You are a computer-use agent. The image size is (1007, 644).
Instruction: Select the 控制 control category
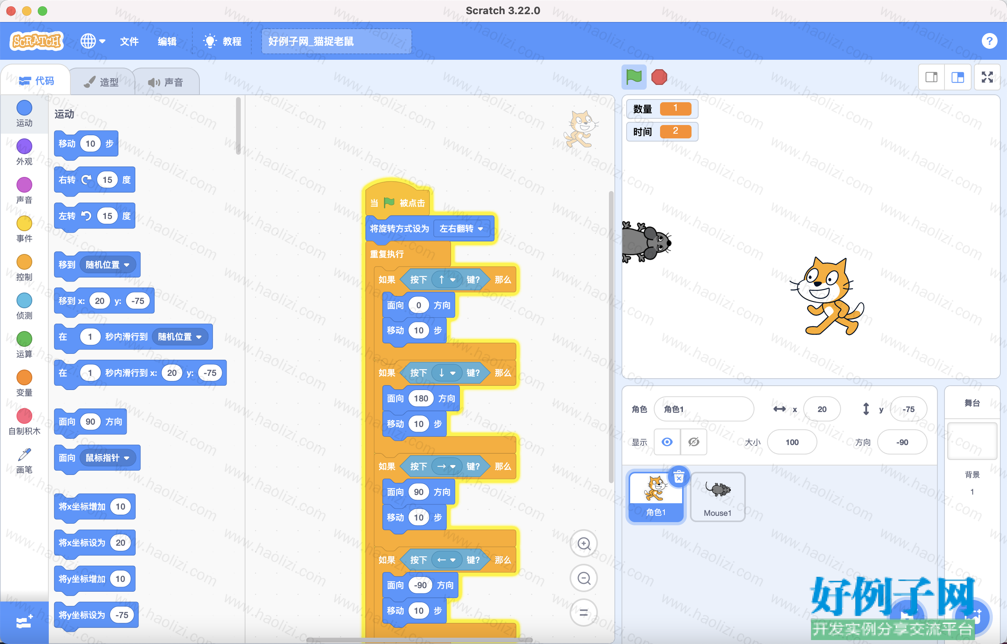point(24,268)
